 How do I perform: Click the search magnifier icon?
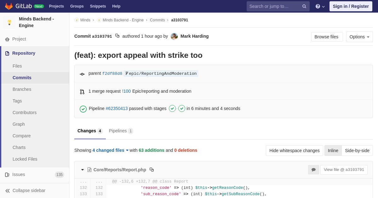pyautogui.click(x=304, y=6)
